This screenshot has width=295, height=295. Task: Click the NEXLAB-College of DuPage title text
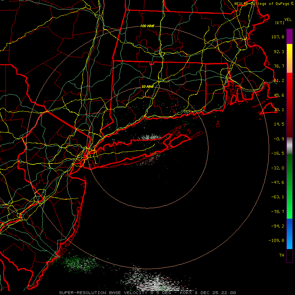tap(262, 4)
